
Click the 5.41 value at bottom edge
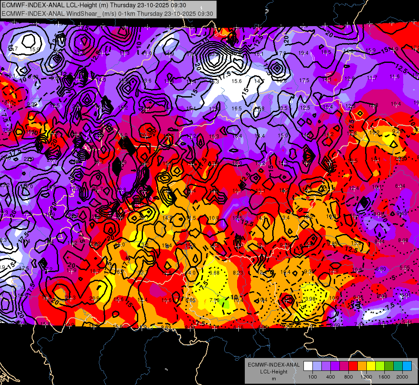(x=407, y=323)
